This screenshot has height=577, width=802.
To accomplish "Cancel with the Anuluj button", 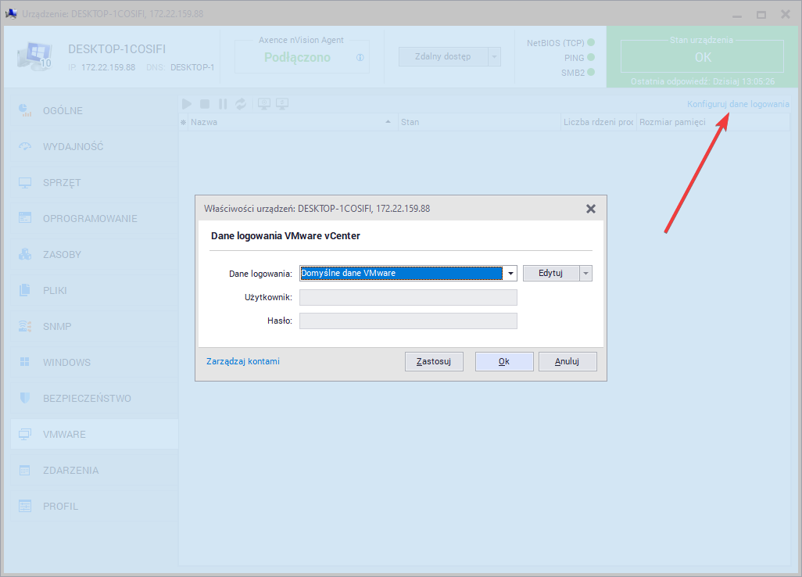I will pos(567,361).
